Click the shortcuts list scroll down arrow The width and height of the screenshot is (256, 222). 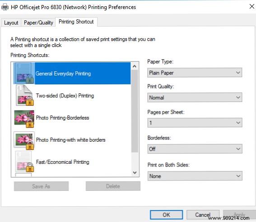click(x=135, y=172)
